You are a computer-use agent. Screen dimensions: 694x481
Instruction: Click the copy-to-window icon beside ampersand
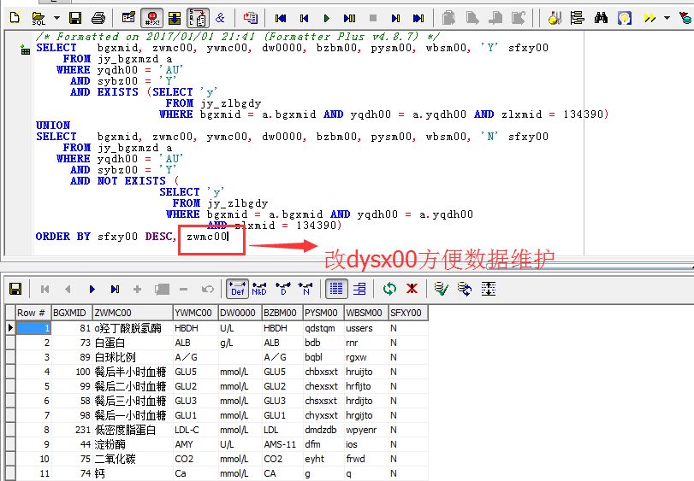(x=250, y=18)
